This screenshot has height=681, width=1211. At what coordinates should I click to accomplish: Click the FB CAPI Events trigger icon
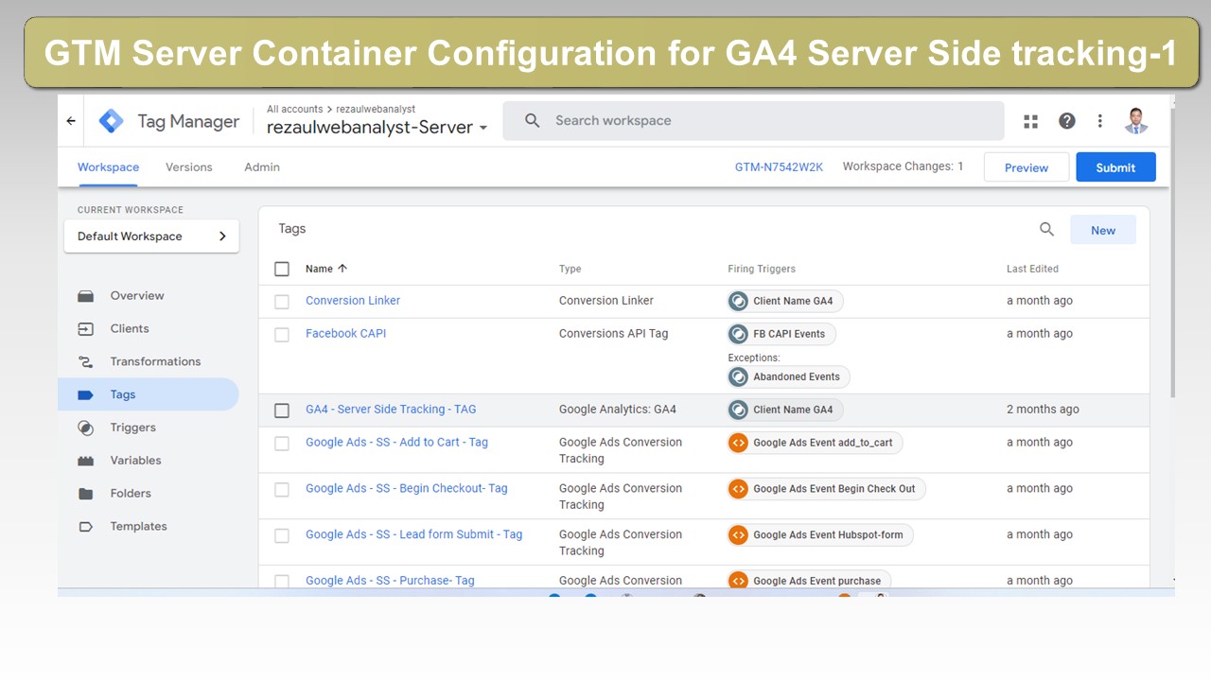pyautogui.click(x=738, y=334)
